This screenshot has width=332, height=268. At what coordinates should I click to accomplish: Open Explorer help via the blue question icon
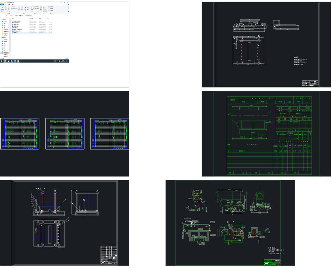(x=68, y=4)
